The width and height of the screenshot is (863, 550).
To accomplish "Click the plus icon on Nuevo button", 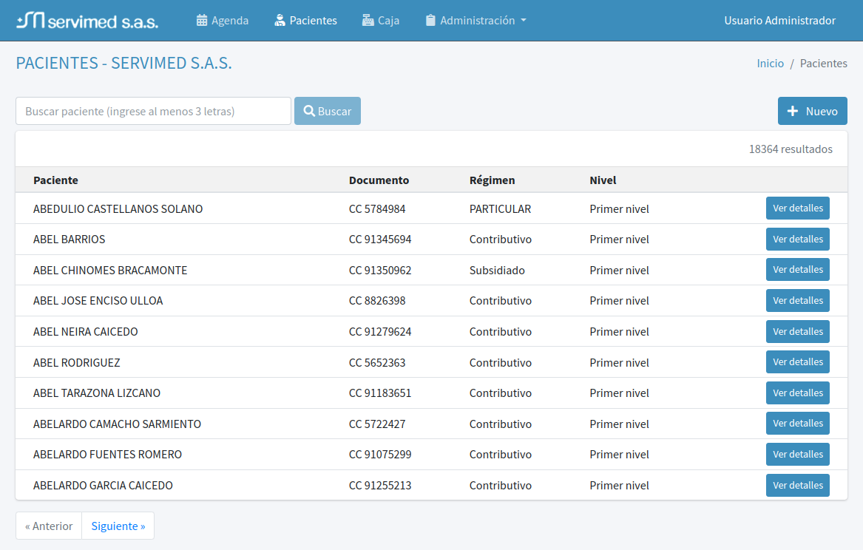I will click(x=793, y=111).
